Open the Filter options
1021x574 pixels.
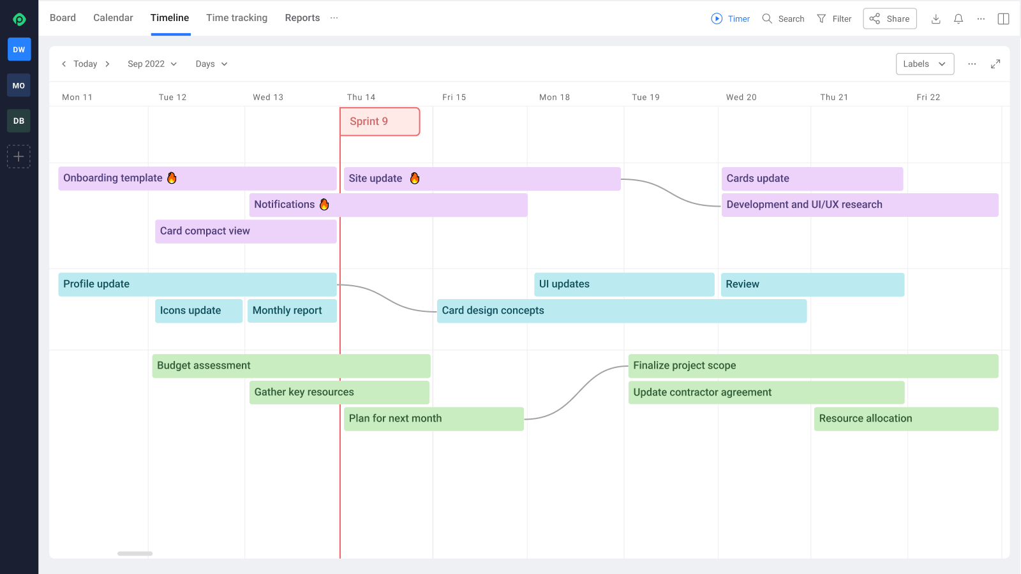pos(834,18)
